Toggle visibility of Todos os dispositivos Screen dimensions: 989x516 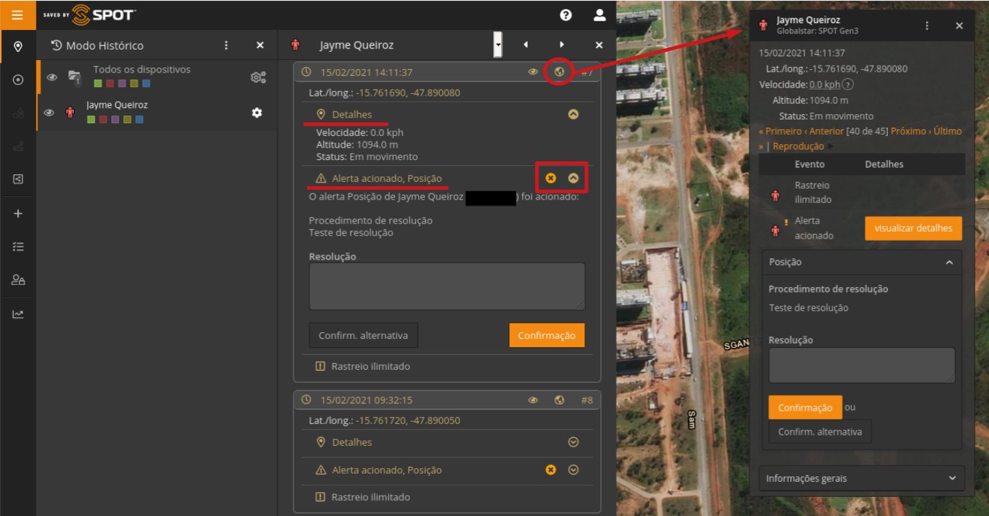click(x=51, y=77)
